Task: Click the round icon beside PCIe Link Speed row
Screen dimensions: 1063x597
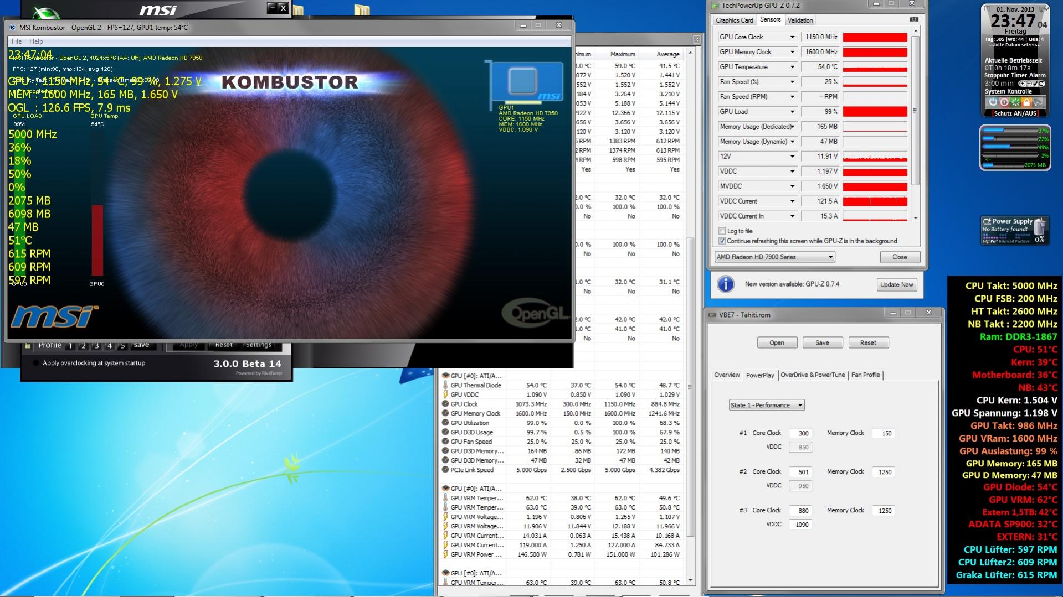Action: coord(445,470)
